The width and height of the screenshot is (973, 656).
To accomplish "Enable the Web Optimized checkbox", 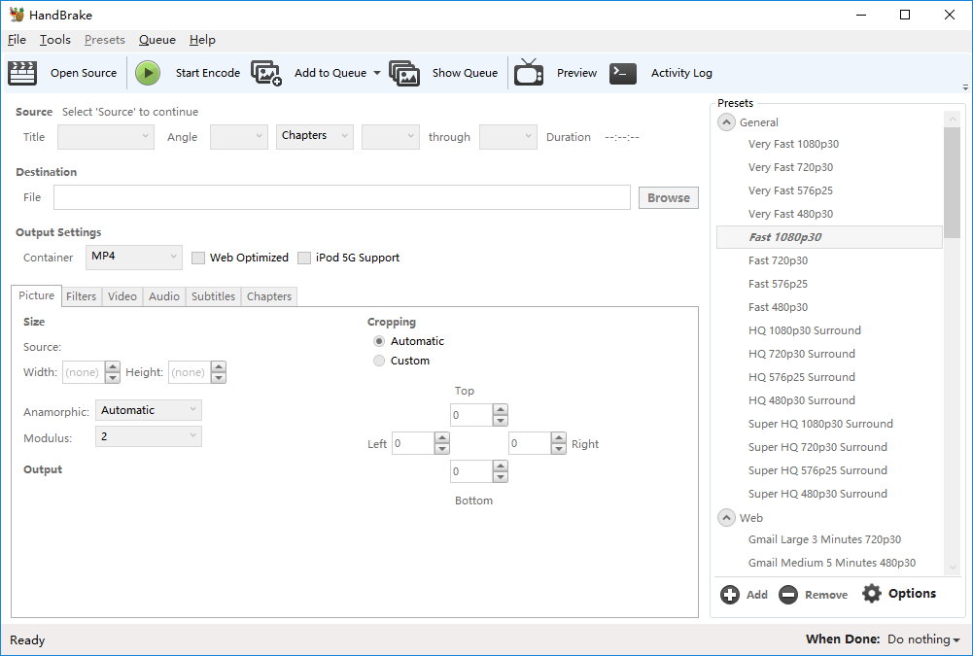I will click(x=198, y=258).
